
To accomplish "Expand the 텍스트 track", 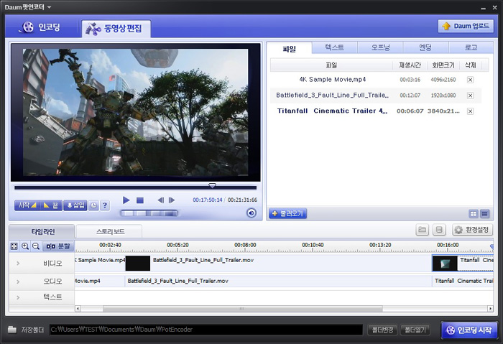I will (x=18, y=297).
